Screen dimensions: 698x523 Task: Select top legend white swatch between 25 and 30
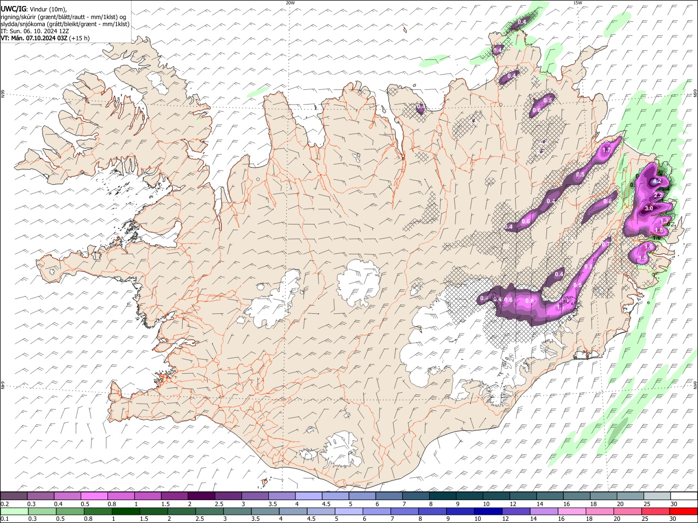pos(657,496)
